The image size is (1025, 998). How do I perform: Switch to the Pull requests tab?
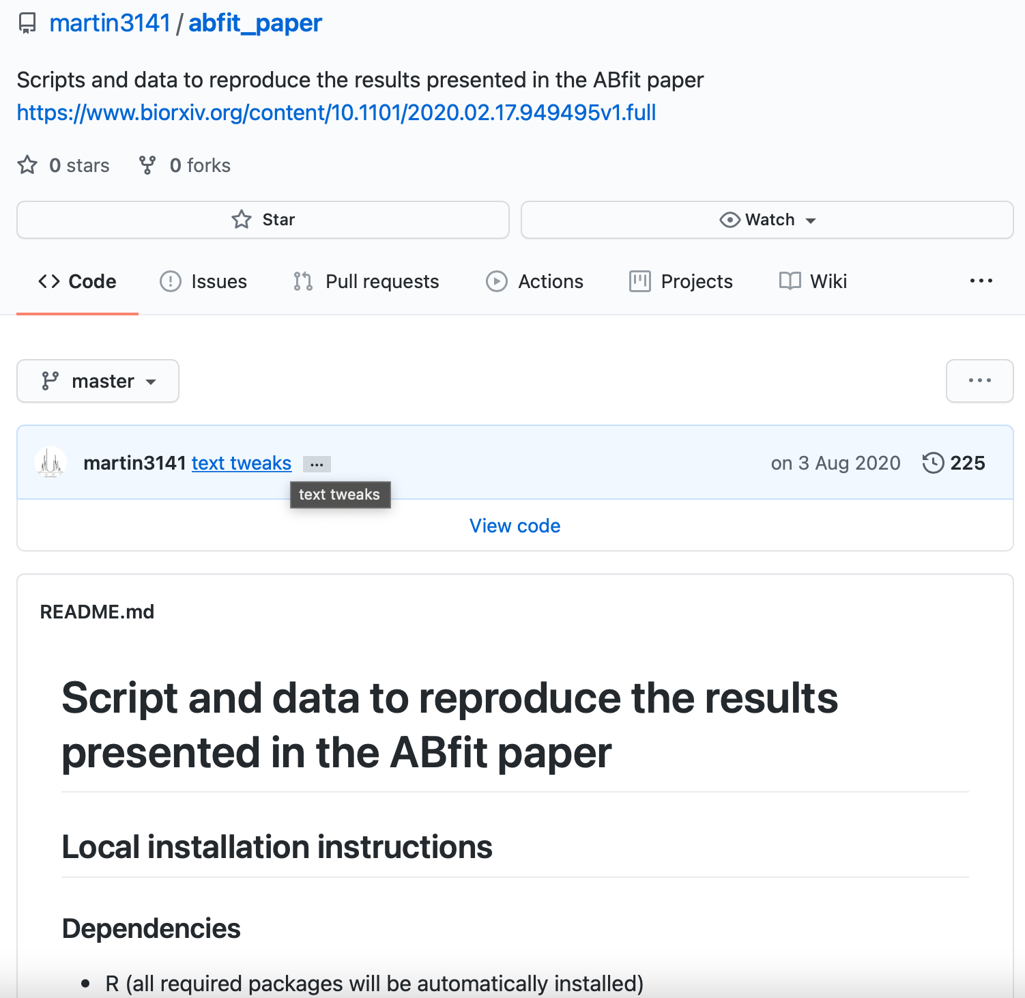coord(366,281)
